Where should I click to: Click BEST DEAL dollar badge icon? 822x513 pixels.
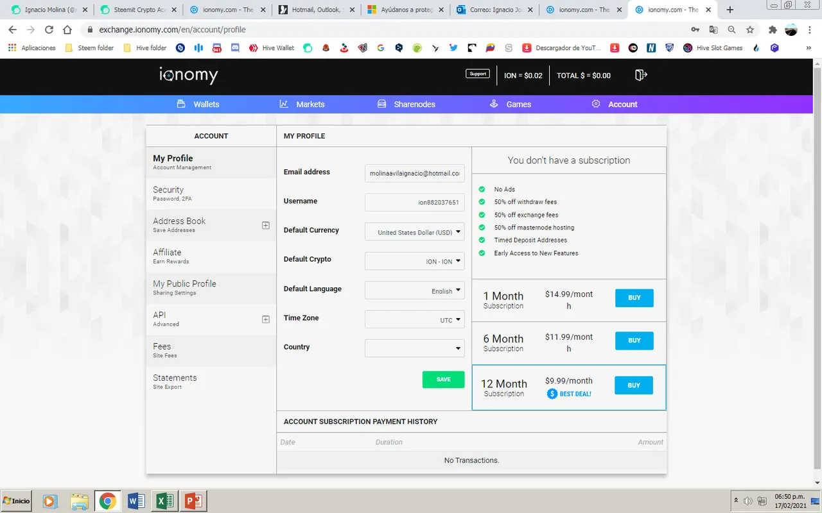[x=552, y=394]
